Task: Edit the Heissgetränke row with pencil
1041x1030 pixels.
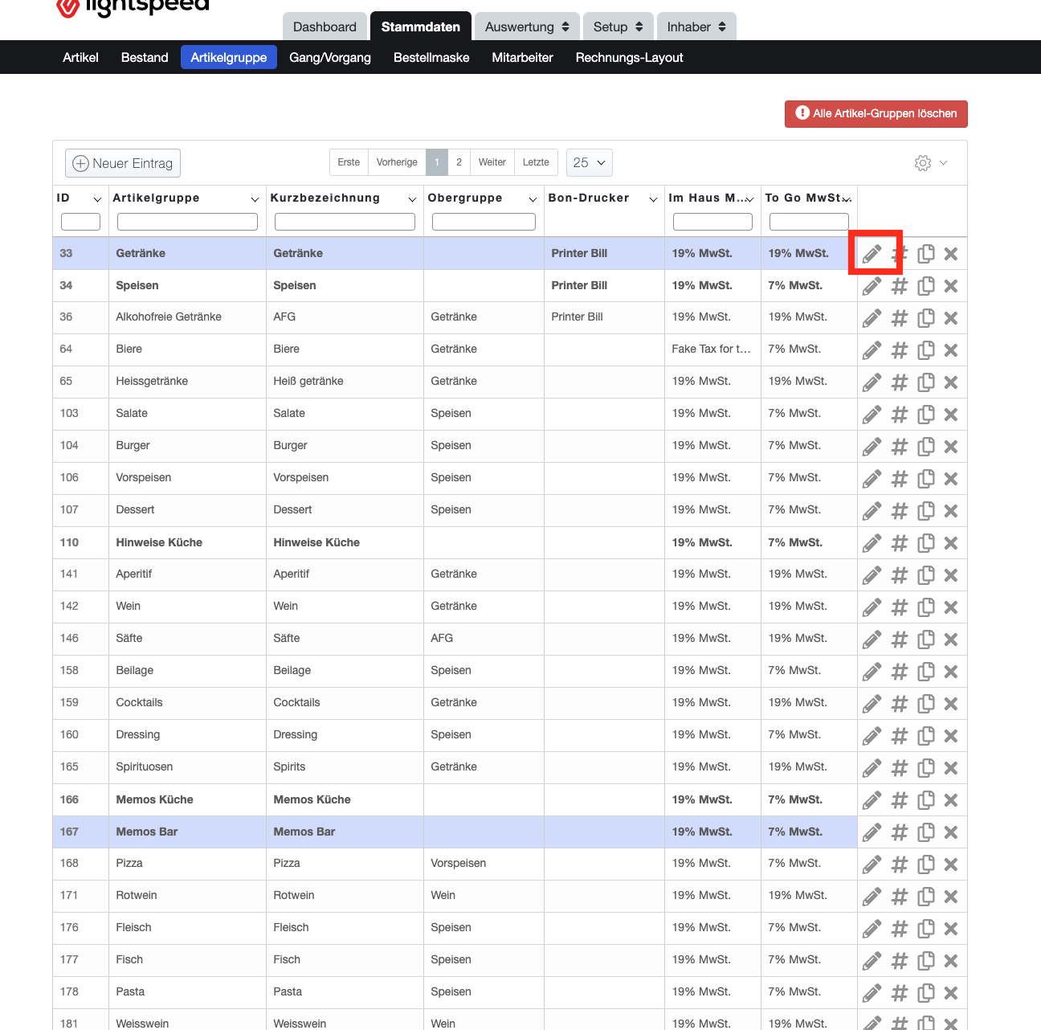Action: [872, 382]
